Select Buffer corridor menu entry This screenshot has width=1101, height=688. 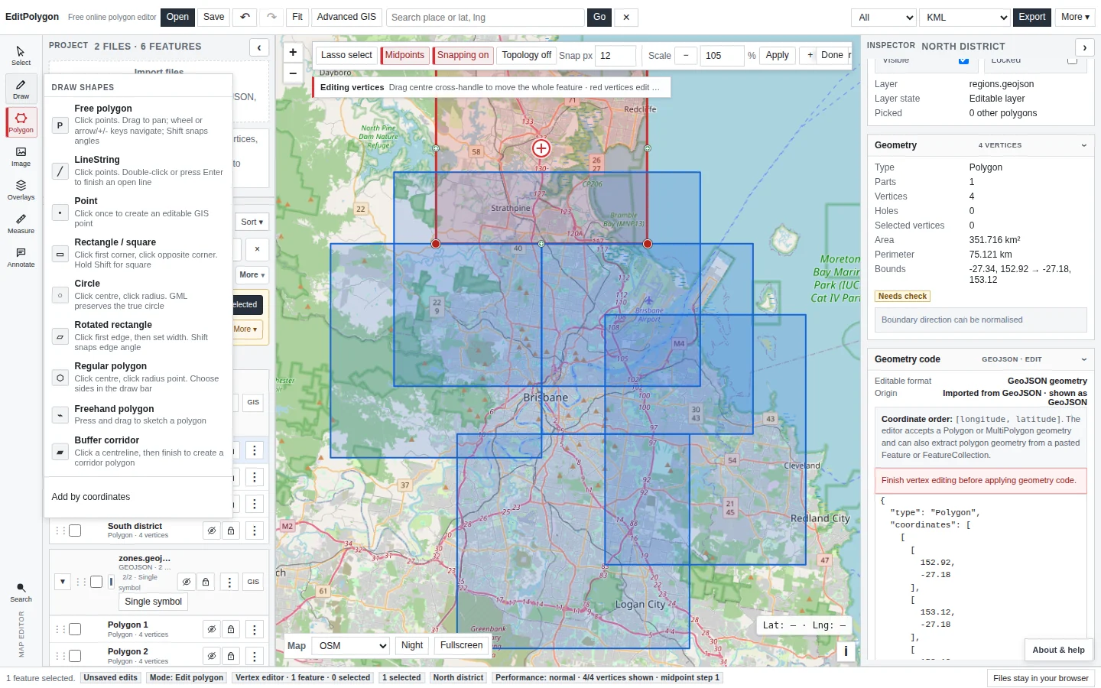pos(138,451)
